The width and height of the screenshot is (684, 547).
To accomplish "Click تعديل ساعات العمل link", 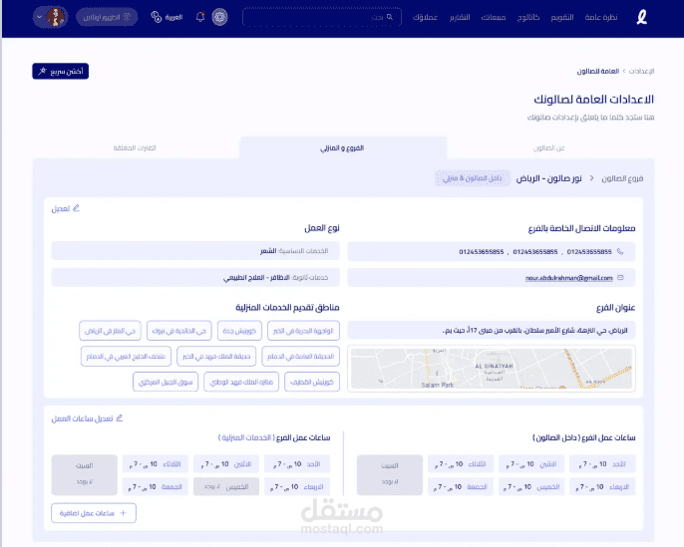I will (87, 418).
